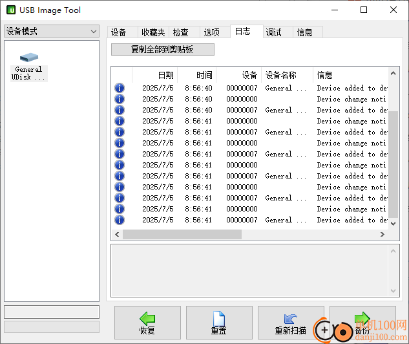This screenshot has height=344, width=409.
Task: Click the log horizontal scrollbar thumb
Action: pyautogui.click(x=182, y=234)
